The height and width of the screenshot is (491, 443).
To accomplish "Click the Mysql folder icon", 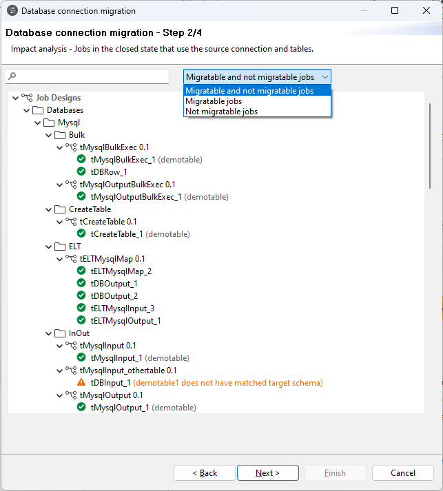I will pyautogui.click(x=49, y=123).
